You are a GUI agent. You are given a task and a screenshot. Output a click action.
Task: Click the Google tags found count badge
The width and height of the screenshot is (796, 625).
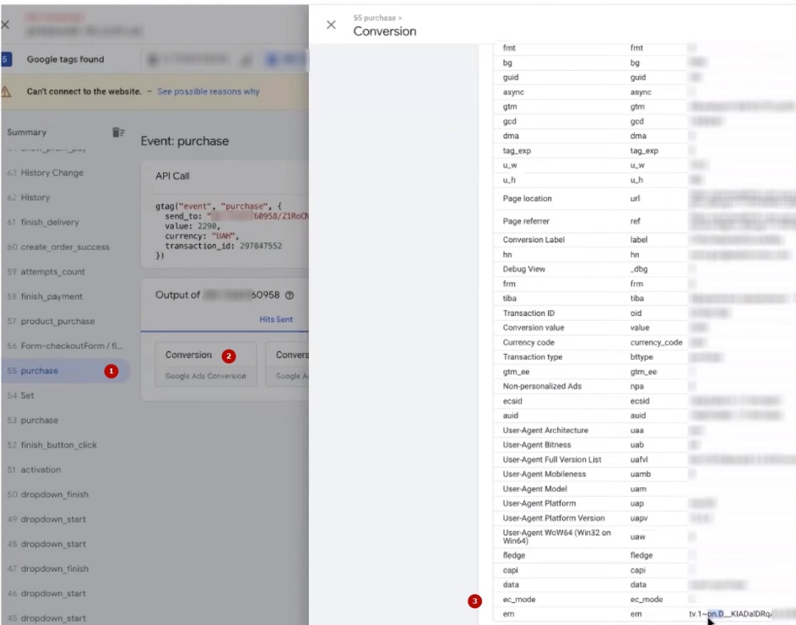pyautogui.click(x=5, y=60)
